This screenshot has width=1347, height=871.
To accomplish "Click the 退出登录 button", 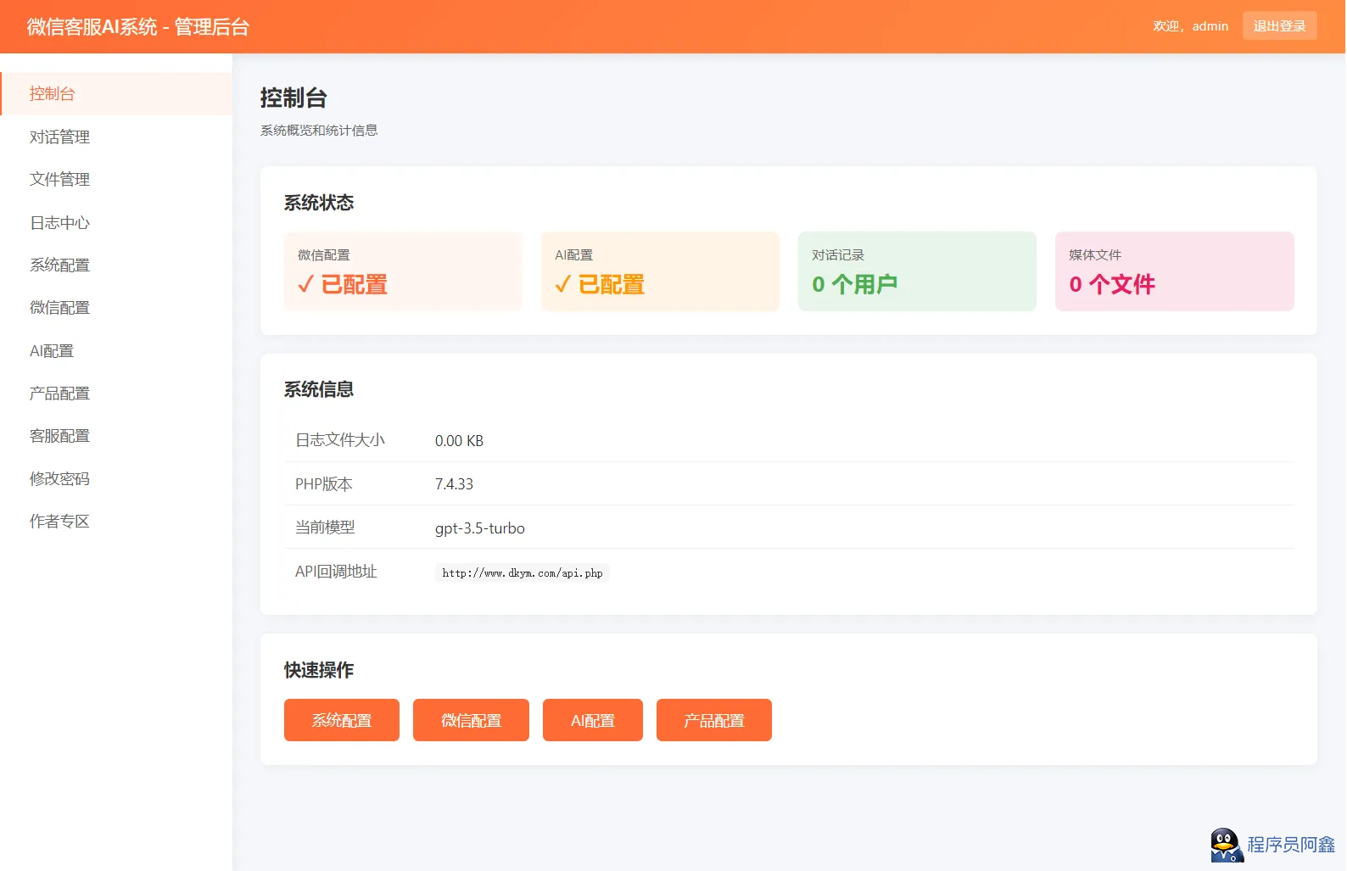I will [x=1279, y=26].
